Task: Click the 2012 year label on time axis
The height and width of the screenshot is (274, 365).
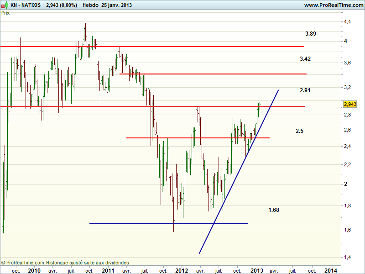Action: tap(182, 270)
